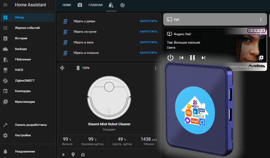Click the Календарь calendar icon
The width and height of the screenshot is (270, 158).
pyautogui.click(x=5, y=91)
